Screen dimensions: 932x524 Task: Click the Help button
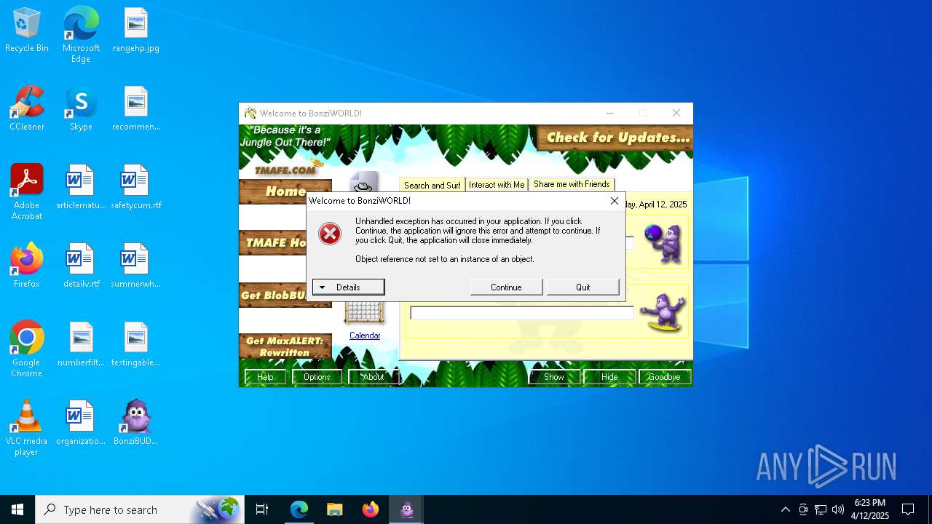tap(265, 377)
